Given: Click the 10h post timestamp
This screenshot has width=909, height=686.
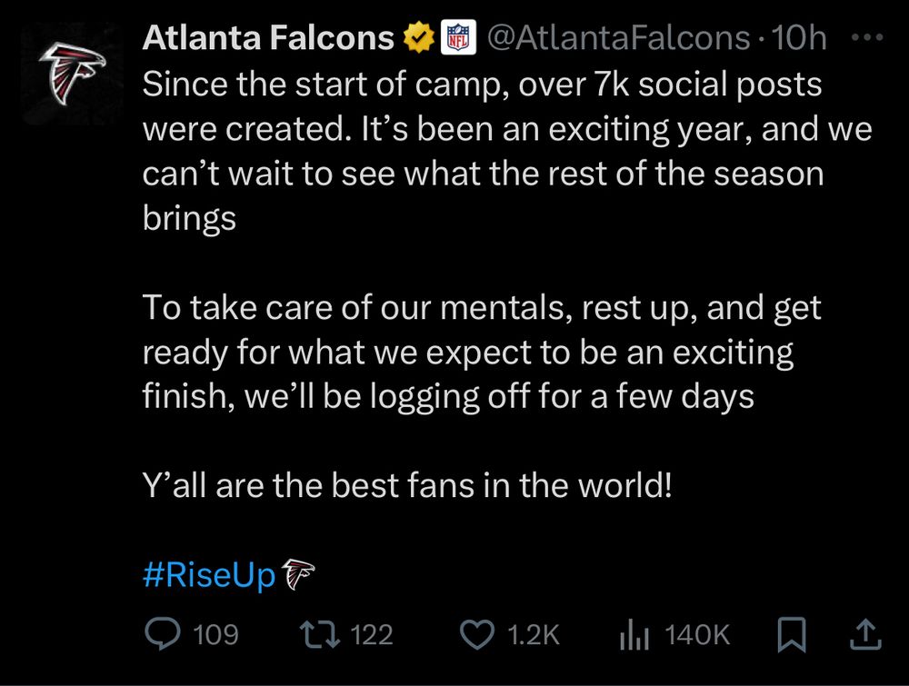Looking at the screenshot, I should [x=797, y=37].
